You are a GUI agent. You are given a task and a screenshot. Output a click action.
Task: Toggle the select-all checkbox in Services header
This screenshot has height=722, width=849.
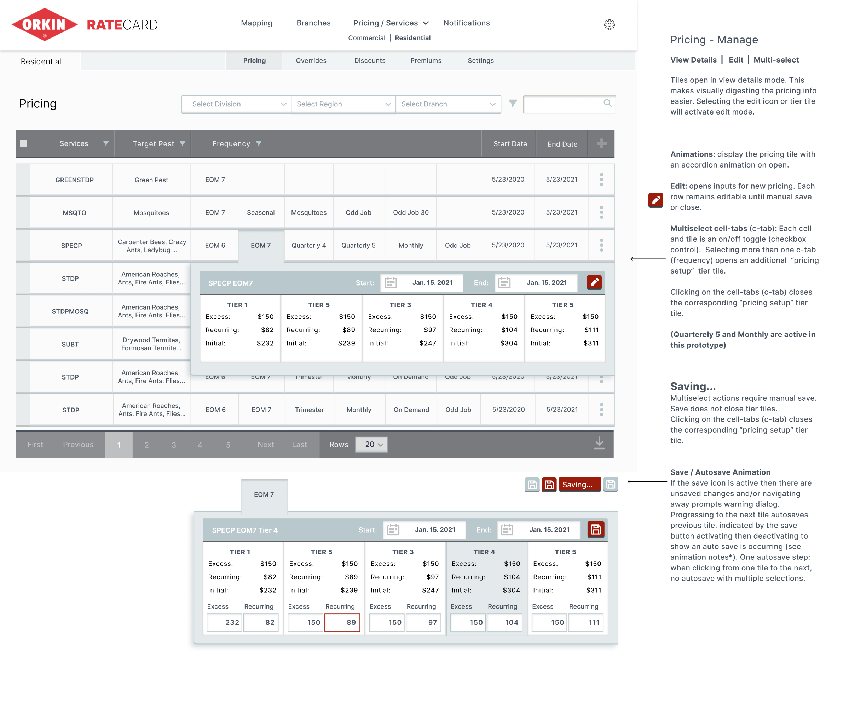tap(24, 144)
